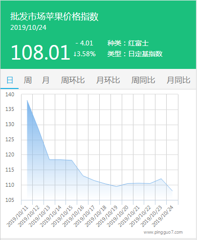Click the percentage drop ↓3.58%

pos(85,54)
